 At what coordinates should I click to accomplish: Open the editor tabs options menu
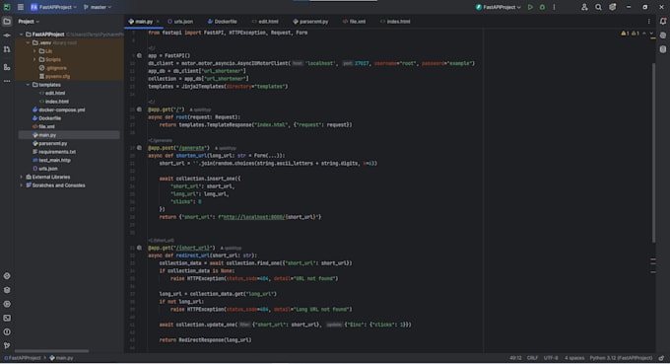[648, 22]
